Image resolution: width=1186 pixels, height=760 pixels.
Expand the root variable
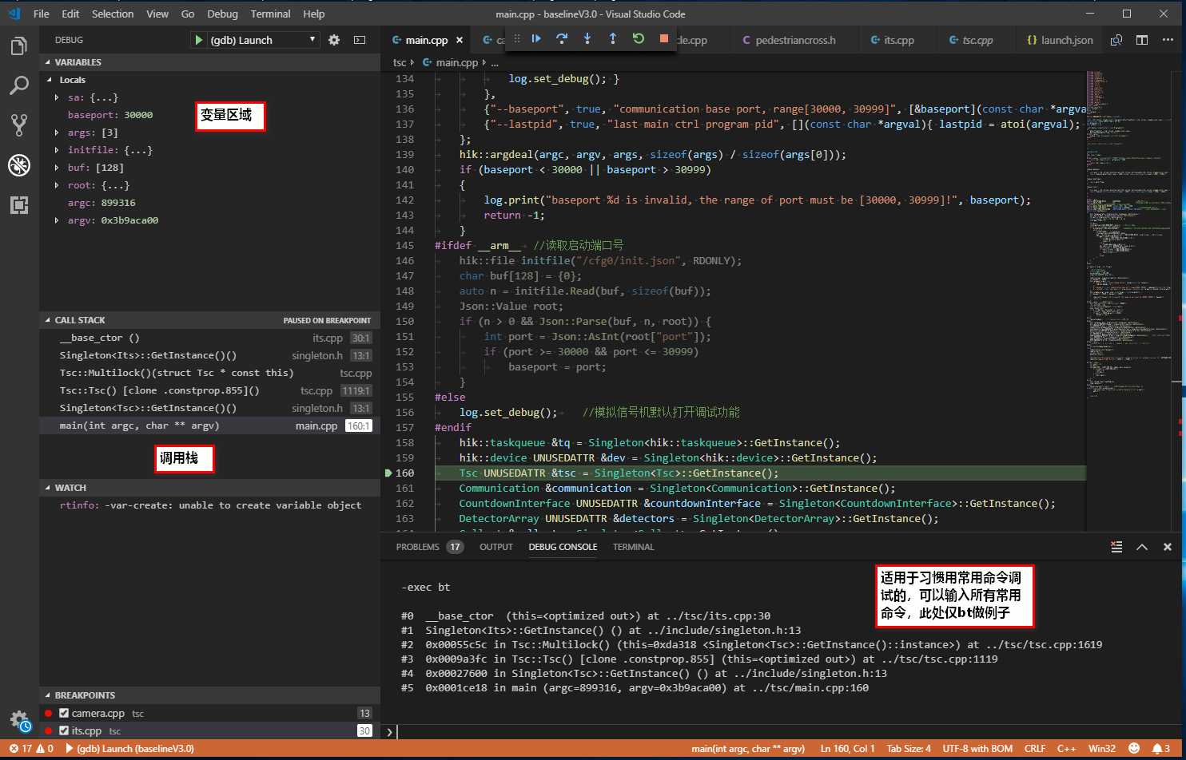click(57, 185)
